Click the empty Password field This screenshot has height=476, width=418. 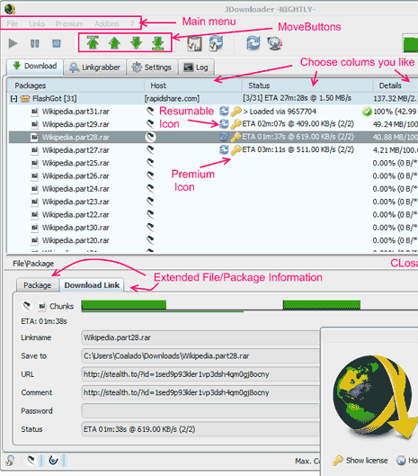(x=200, y=410)
